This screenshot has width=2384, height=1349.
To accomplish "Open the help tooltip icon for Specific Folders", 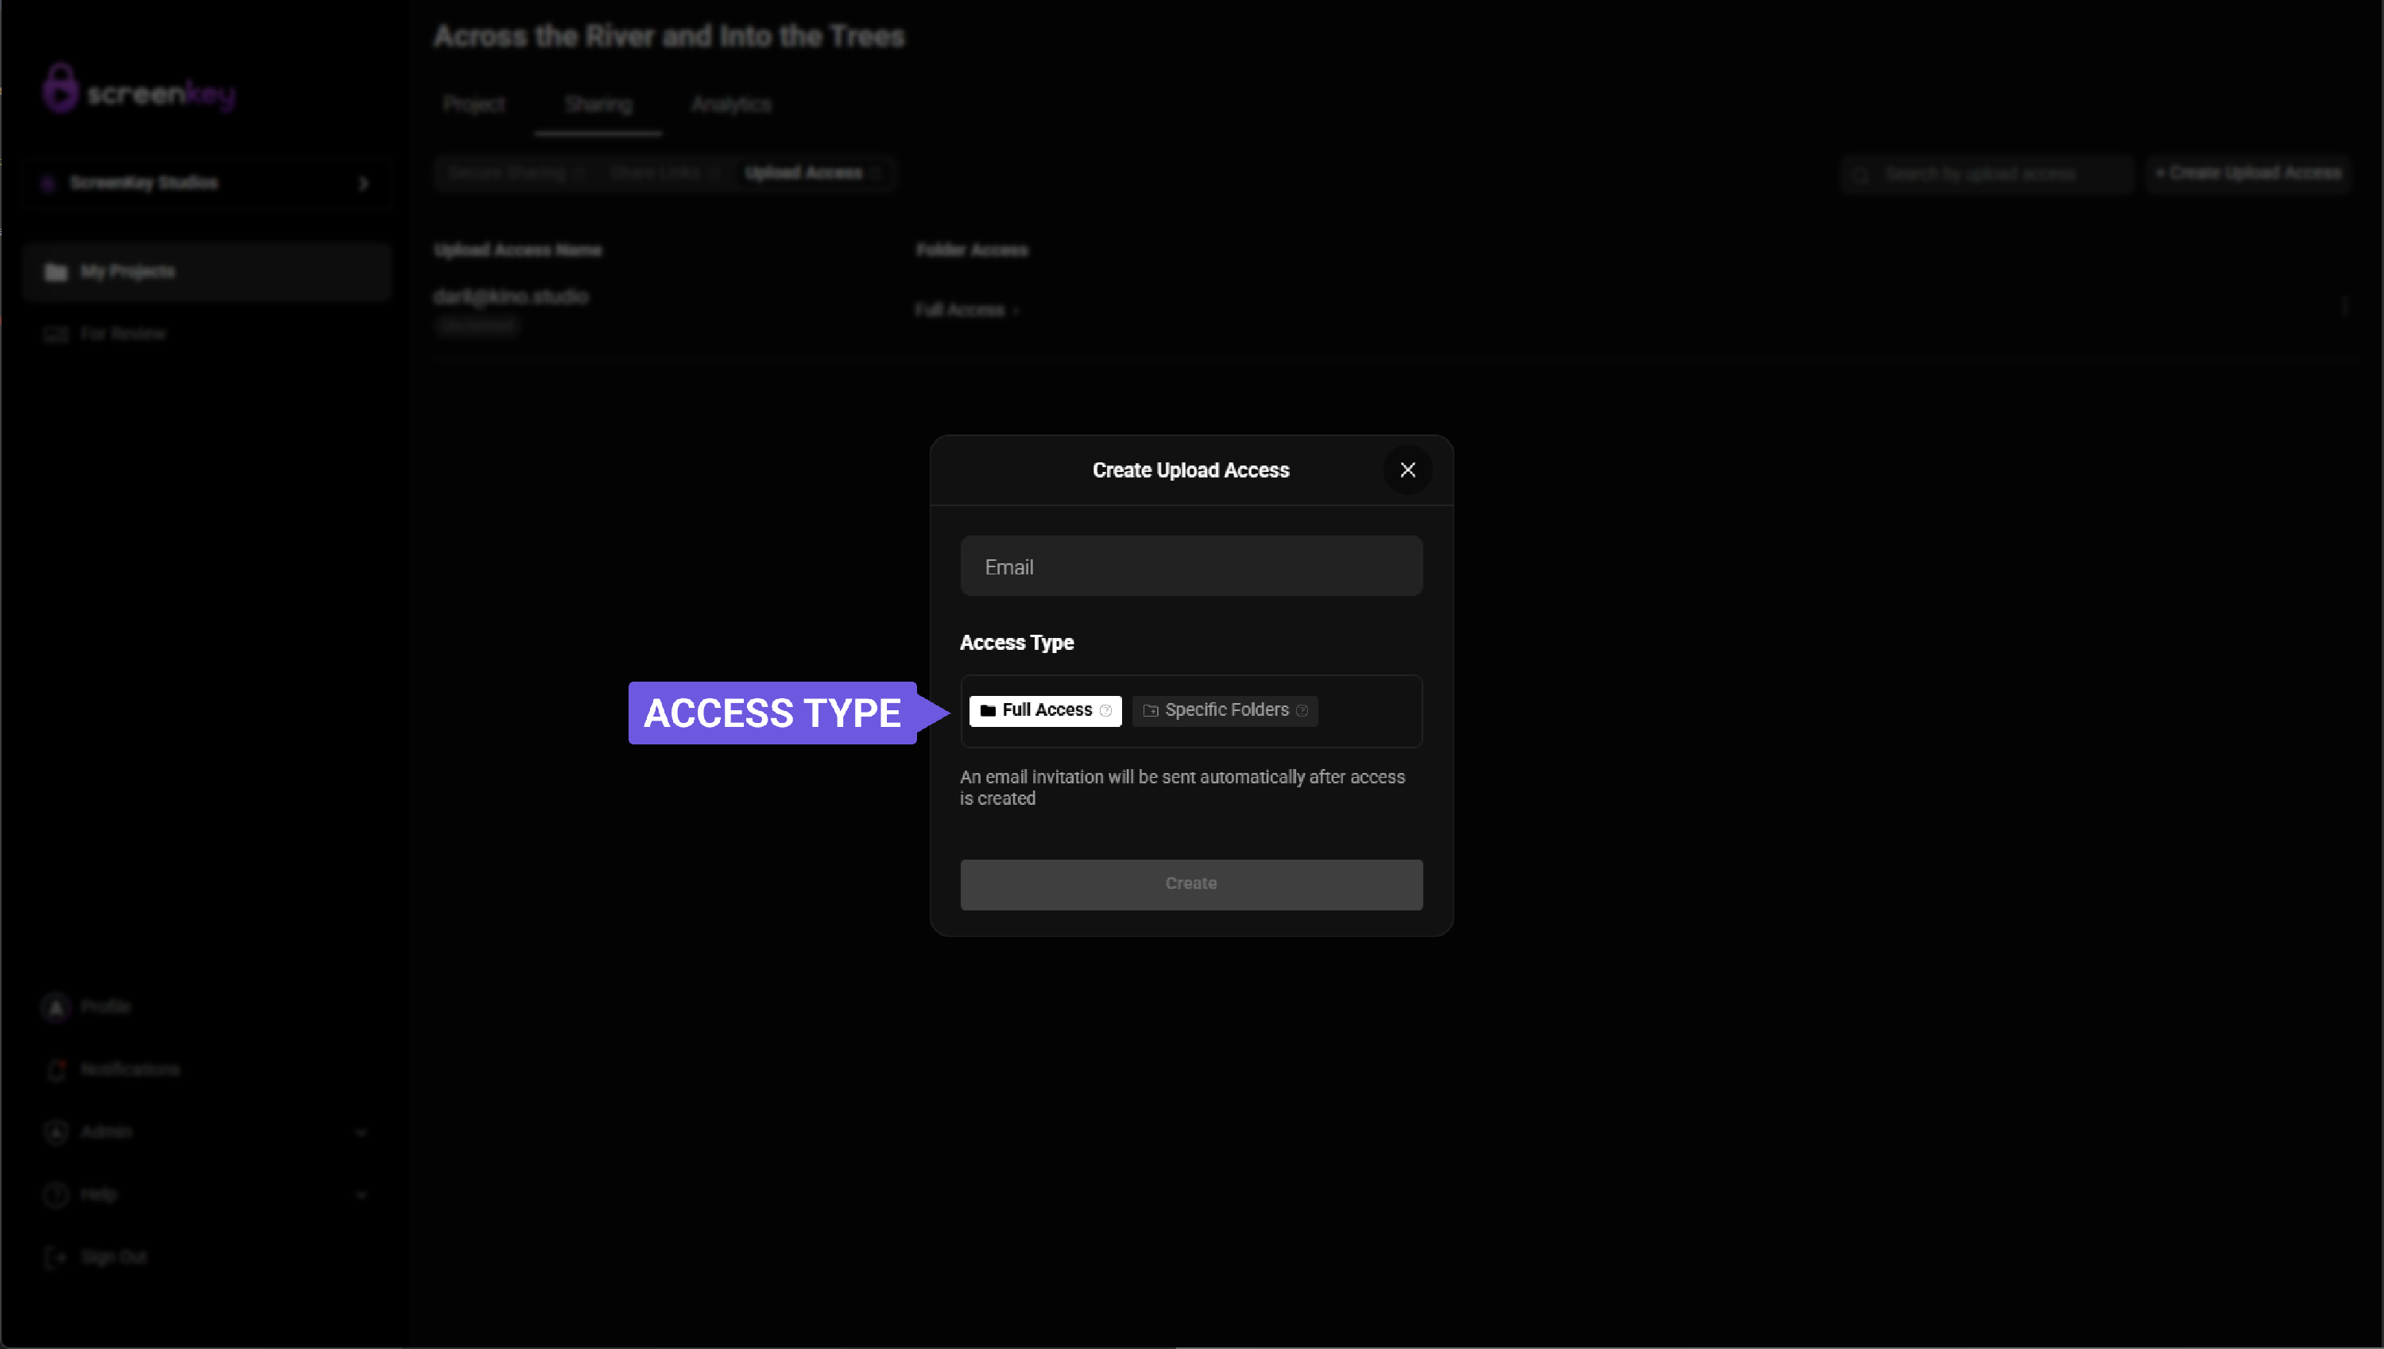I will pyautogui.click(x=1302, y=710).
